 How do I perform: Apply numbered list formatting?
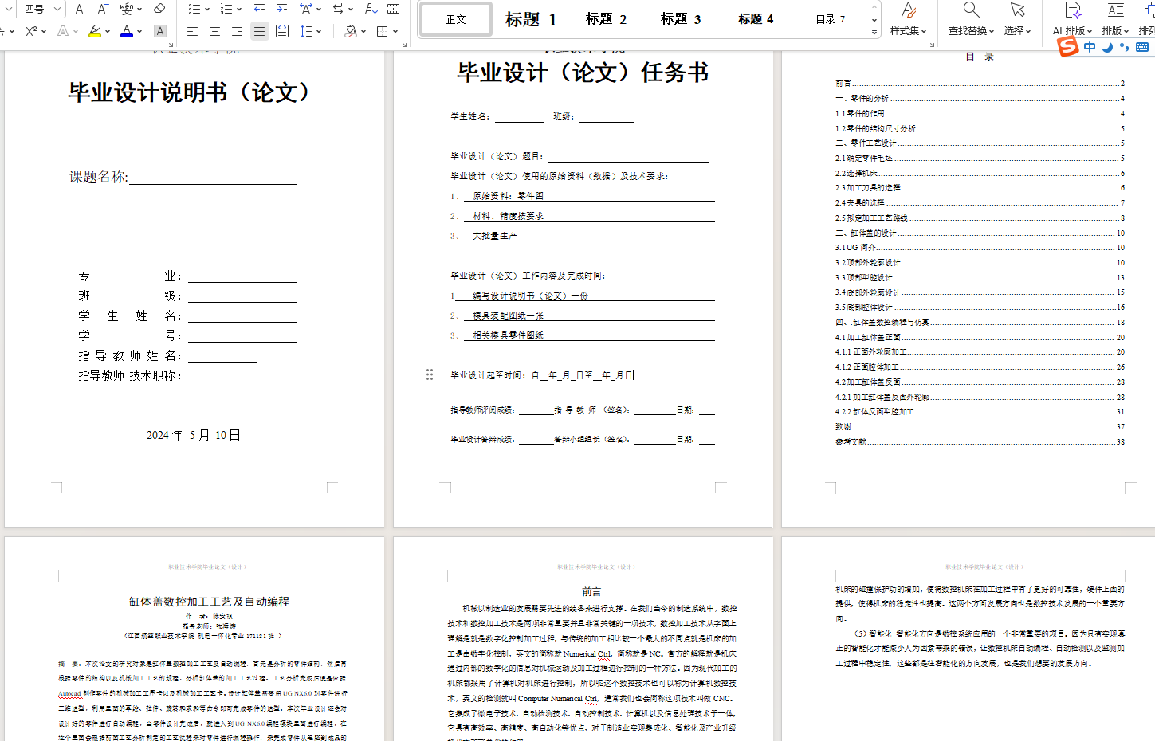pos(226,9)
